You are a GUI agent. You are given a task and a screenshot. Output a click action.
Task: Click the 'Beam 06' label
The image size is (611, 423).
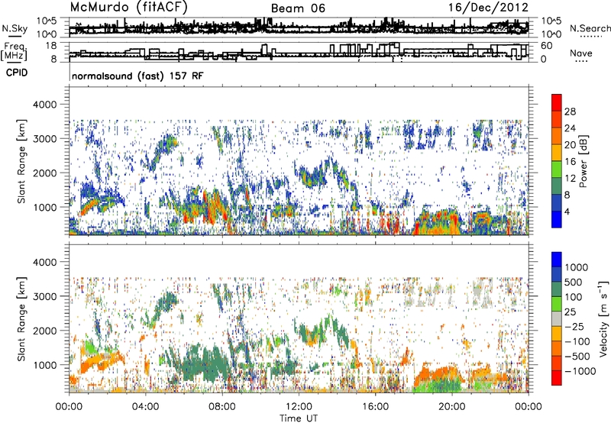coord(298,8)
